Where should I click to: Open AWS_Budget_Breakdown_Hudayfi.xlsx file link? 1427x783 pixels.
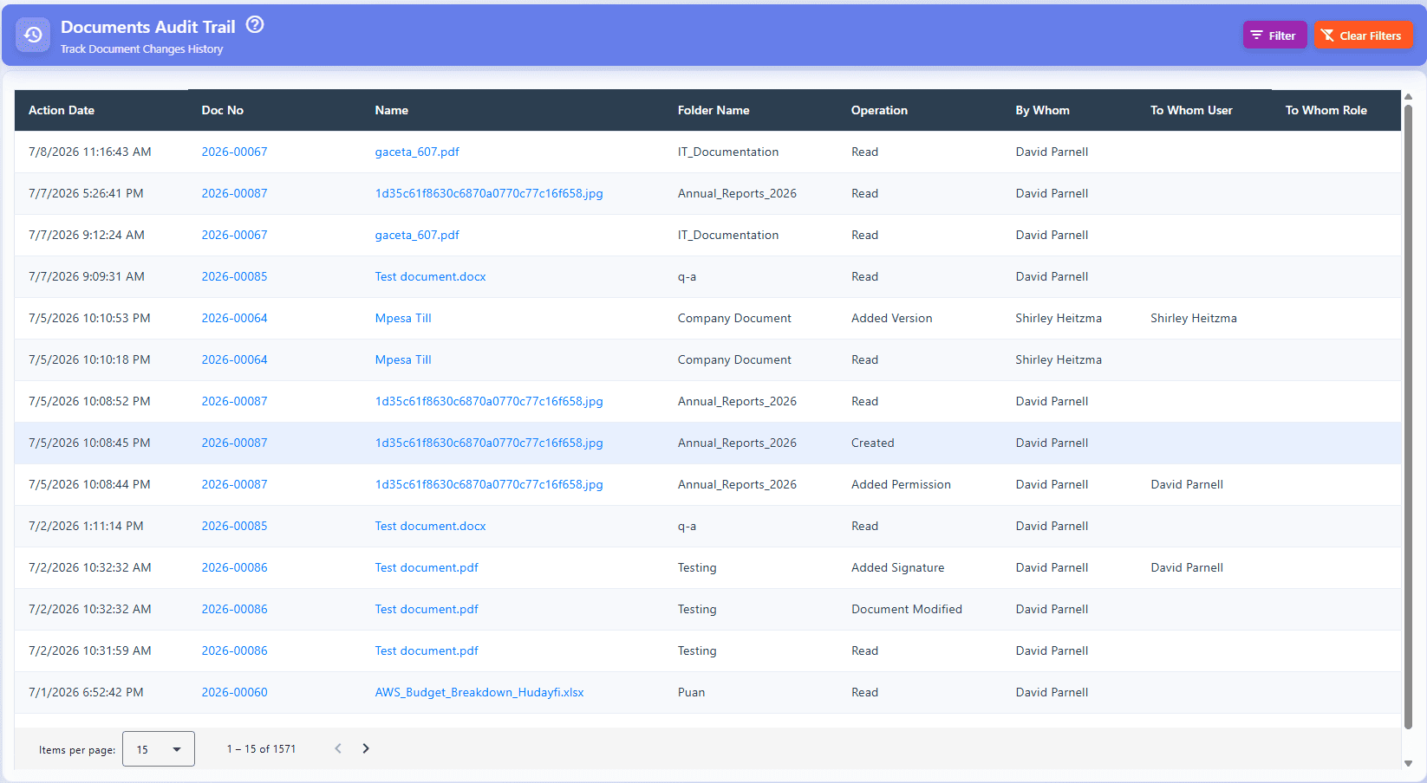click(x=479, y=692)
